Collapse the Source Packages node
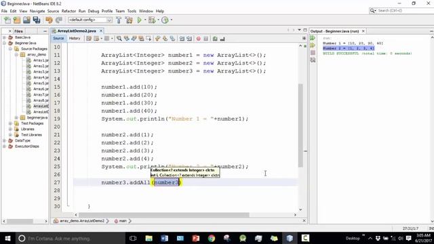Screen dimensions: 434x244 click(10, 49)
